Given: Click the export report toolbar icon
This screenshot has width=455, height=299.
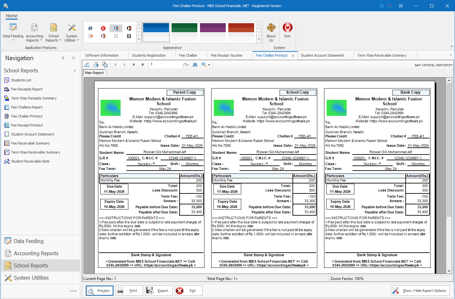Looking at the screenshot, I should point(87,64).
